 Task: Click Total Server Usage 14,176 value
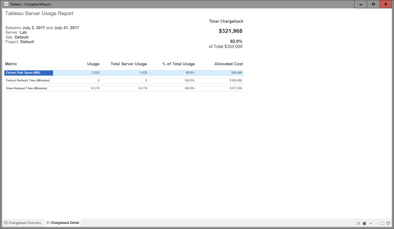(143, 88)
